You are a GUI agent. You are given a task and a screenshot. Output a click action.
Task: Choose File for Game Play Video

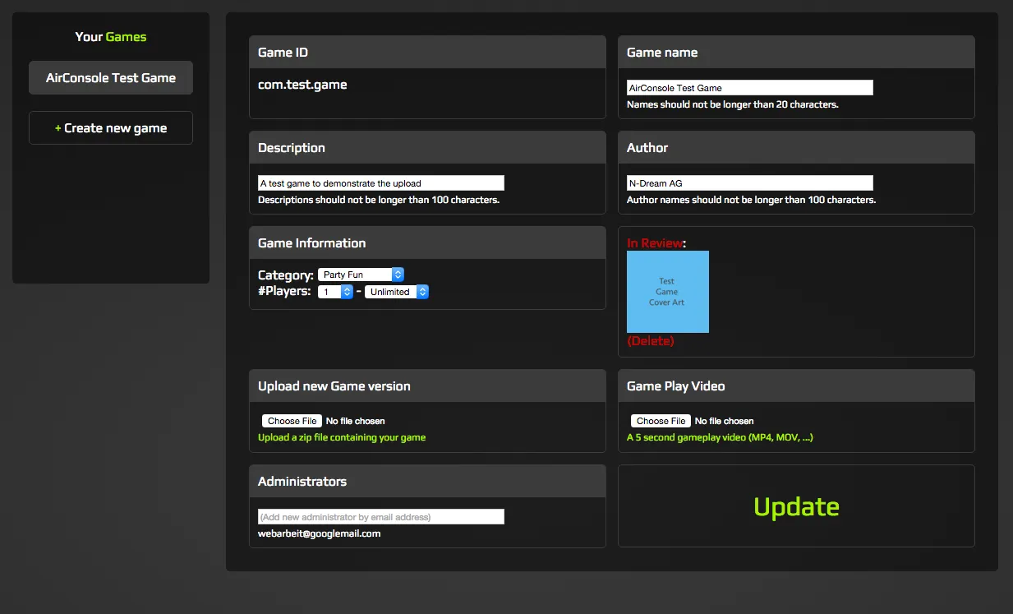point(661,421)
